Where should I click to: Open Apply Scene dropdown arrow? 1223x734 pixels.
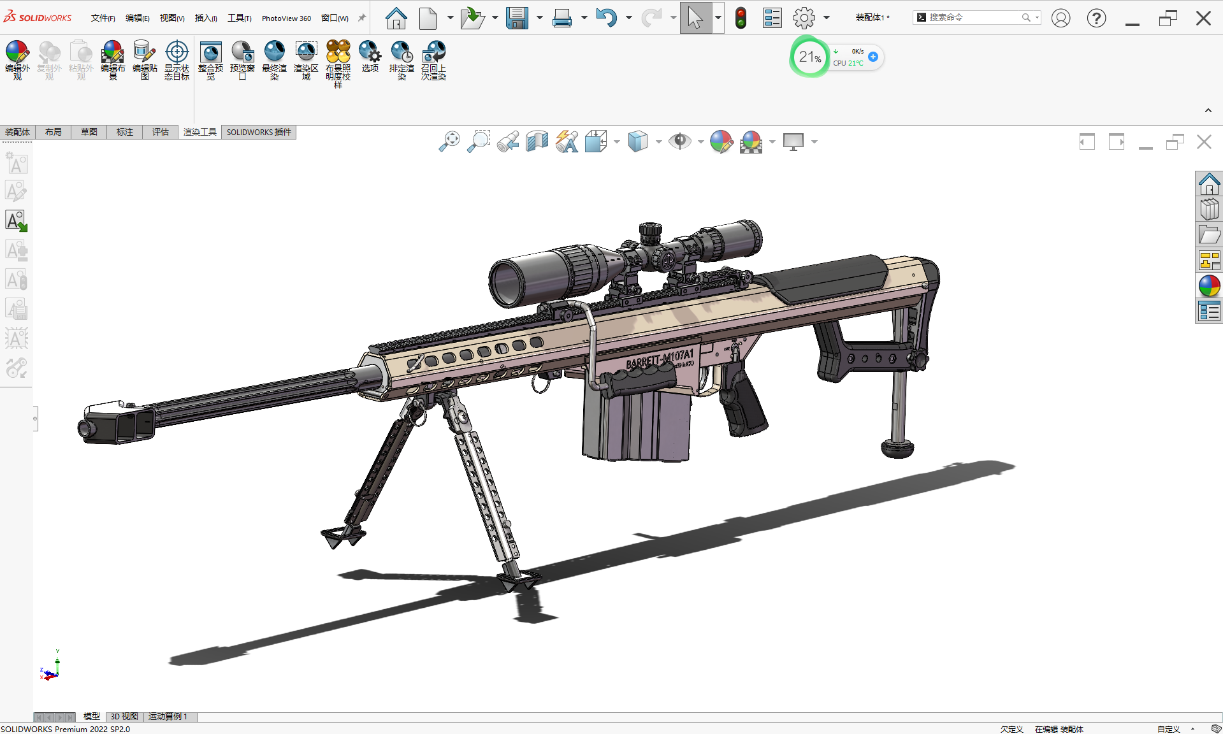point(772,141)
